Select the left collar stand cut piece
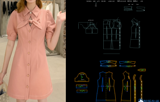The height and width of the screenshot is (102, 160). pos(108,66)
